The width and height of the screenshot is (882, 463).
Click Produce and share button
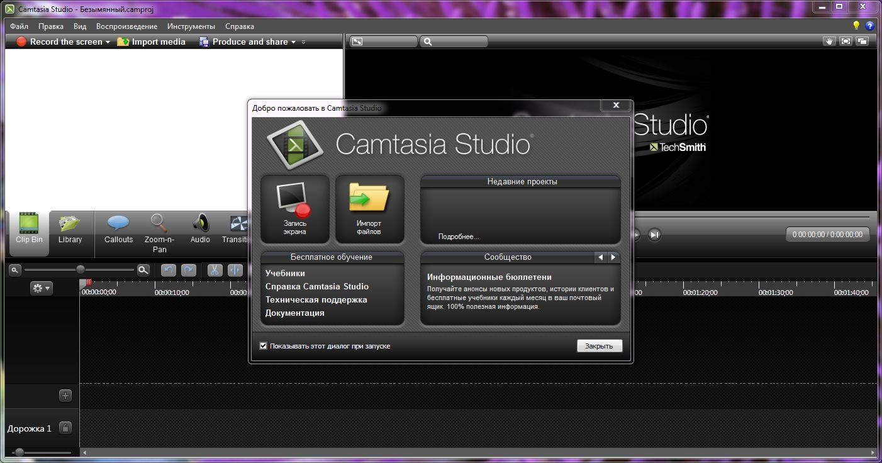[x=243, y=42]
